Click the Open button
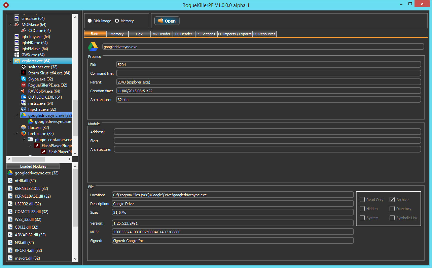Image resolution: width=432 pixels, height=268 pixels. (x=167, y=21)
